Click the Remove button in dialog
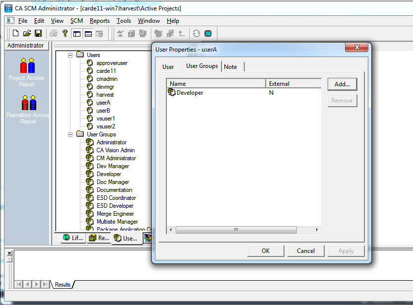The image size is (413, 305). (342, 101)
